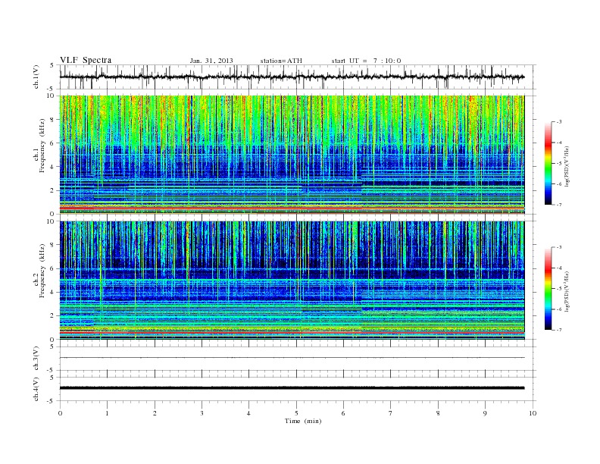600x464 pixels.
Task: Click time axis tick label '5'
Action: [x=296, y=413]
